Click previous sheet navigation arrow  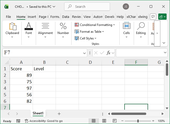pos(9,114)
